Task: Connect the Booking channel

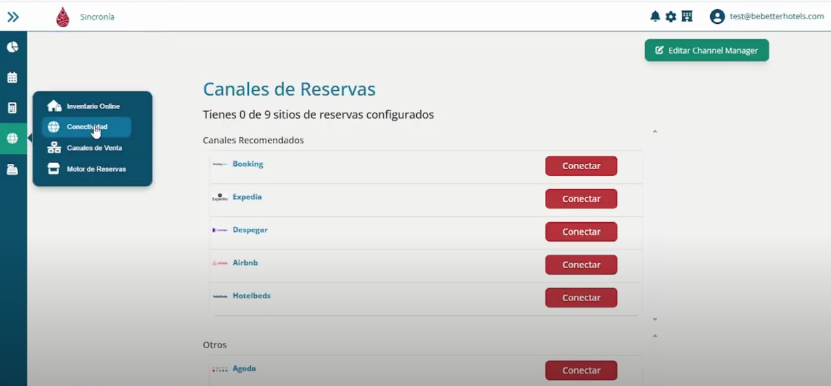Action: pos(581,166)
